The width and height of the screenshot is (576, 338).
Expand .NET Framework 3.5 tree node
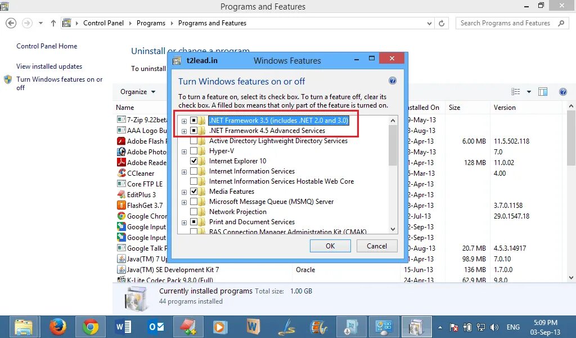[x=184, y=121]
